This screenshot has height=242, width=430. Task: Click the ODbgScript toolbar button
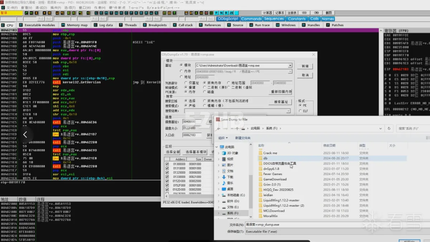pyautogui.click(x=228, y=19)
